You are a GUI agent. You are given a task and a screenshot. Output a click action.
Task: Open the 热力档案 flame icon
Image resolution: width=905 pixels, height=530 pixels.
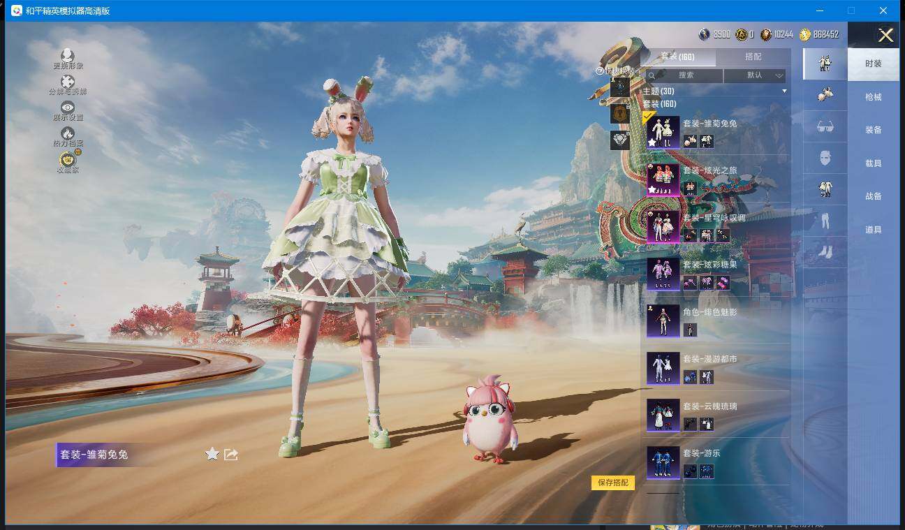(68, 133)
